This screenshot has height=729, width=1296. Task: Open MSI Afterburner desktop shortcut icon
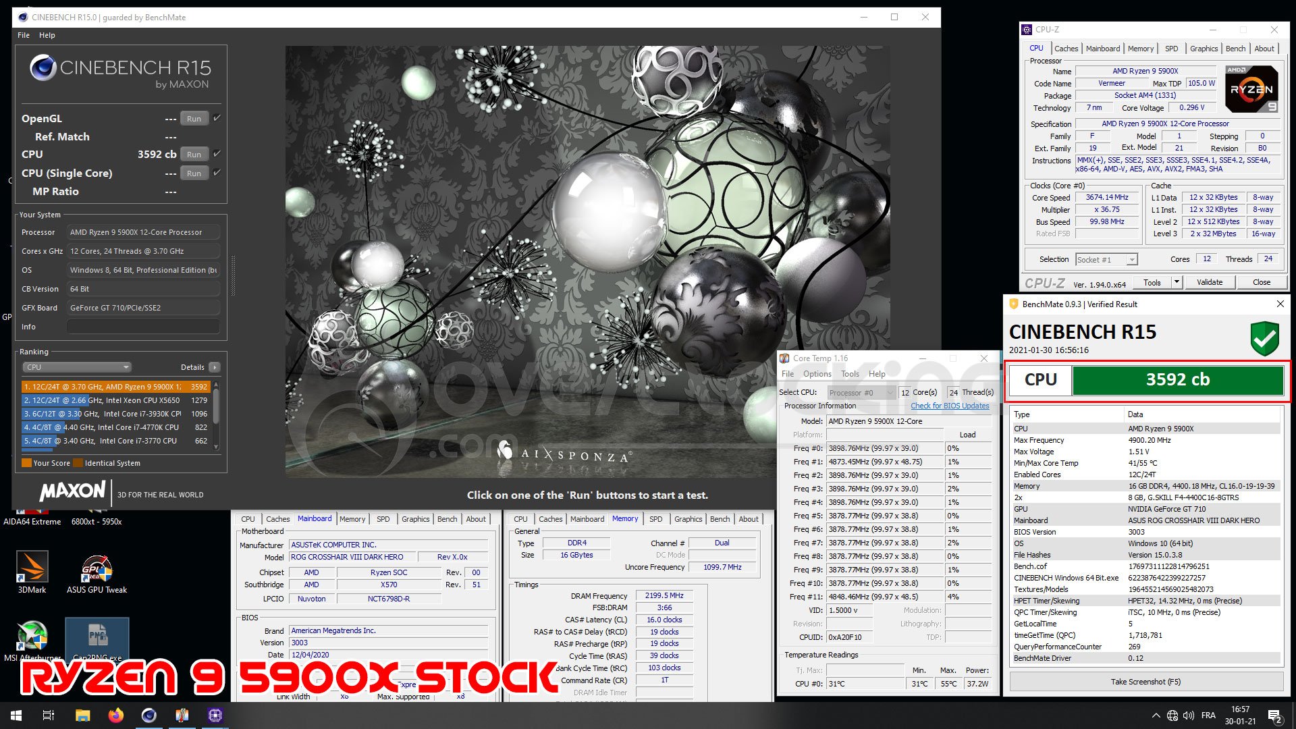tap(32, 639)
